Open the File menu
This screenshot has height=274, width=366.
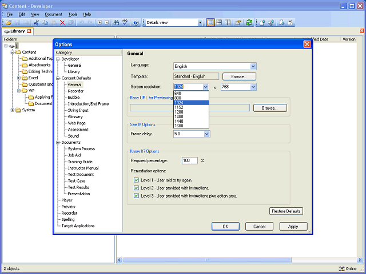coord(10,14)
